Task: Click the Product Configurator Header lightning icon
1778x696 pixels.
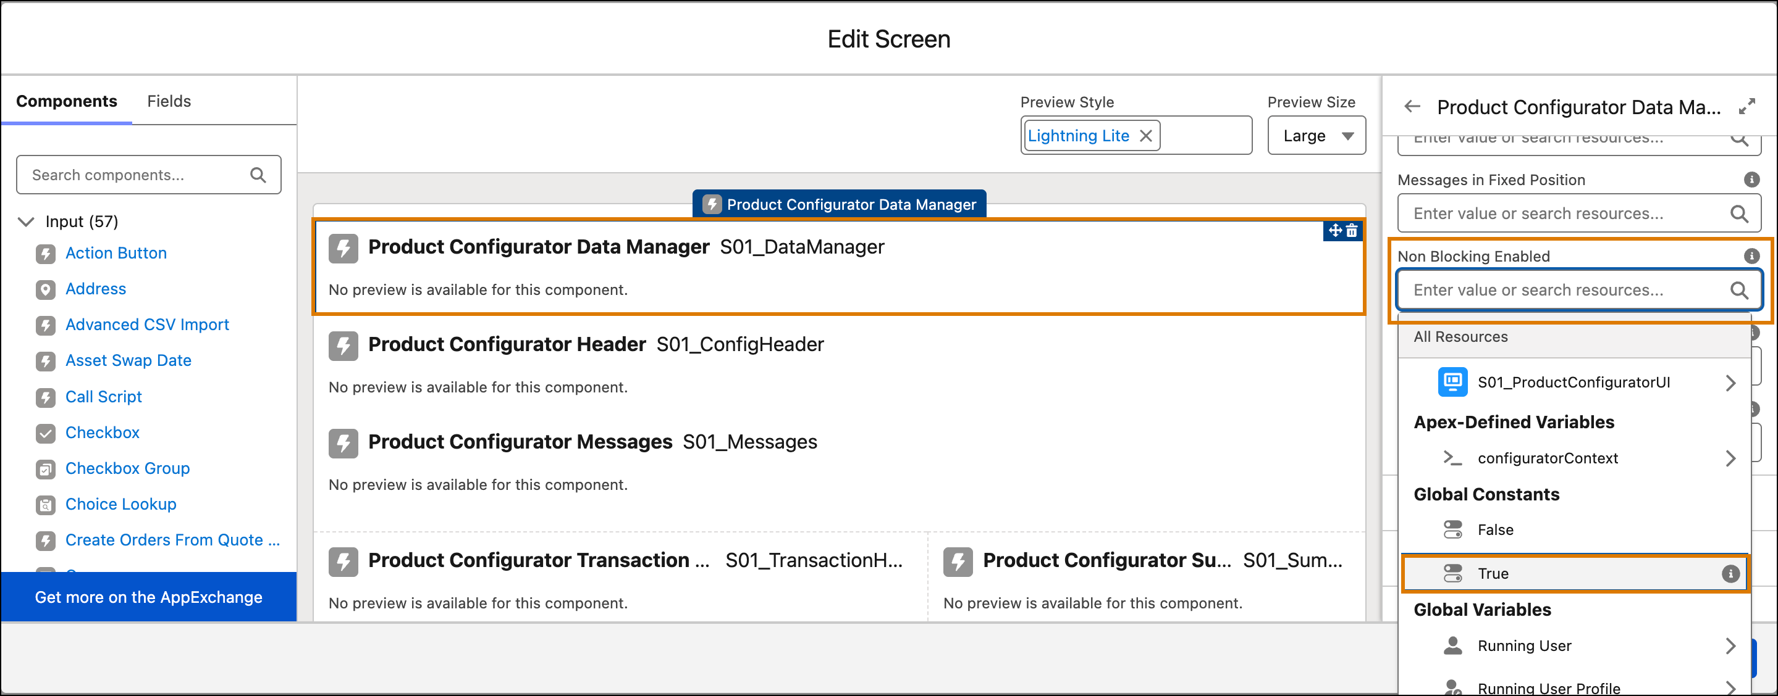Action: pyautogui.click(x=343, y=346)
